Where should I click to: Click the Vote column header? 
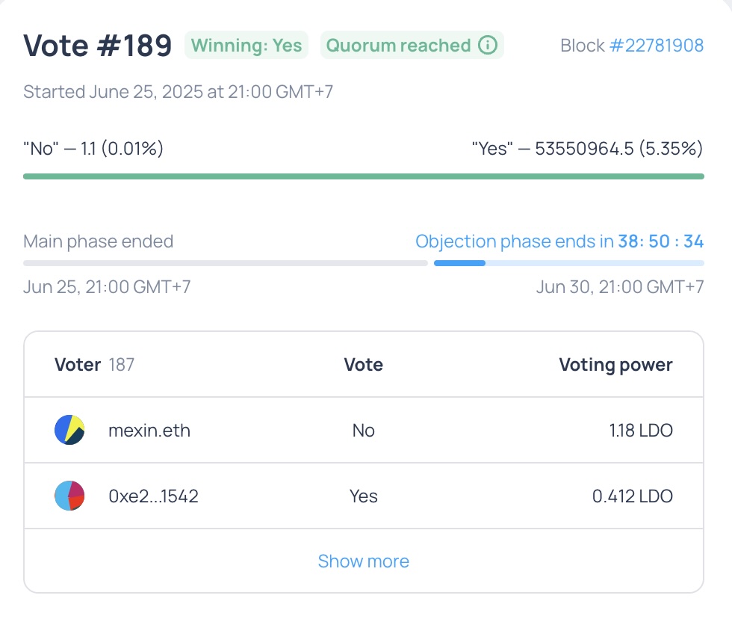[x=364, y=364]
